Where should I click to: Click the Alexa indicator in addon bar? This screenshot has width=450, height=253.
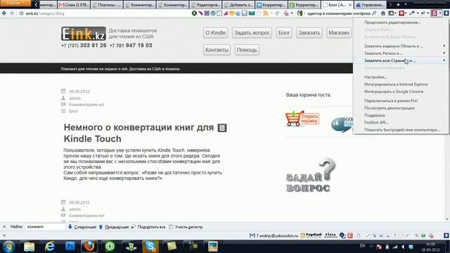(x=330, y=235)
